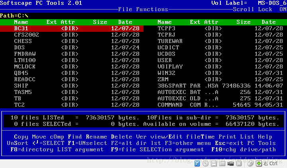Select the CFS2002 directory entry
The image size is (287, 168).
[77, 35]
